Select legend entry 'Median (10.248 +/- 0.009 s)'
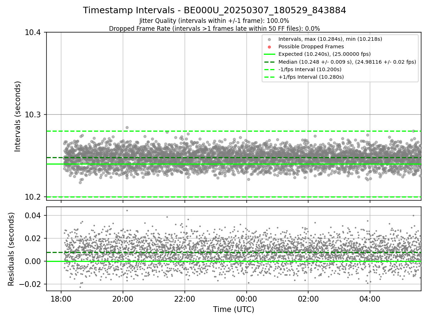Viewport: 429px width, 322px height. click(347, 62)
